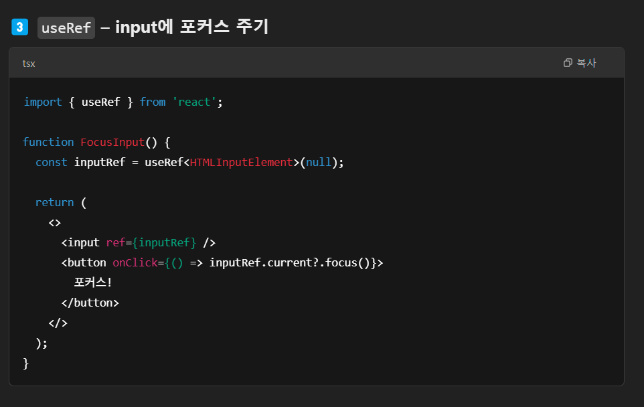Click the closing '</button>' tag
This screenshot has height=407, width=644.
pos(90,303)
